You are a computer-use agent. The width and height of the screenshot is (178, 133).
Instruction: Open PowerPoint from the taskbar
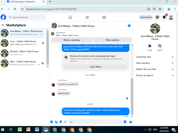tap(28, 129)
